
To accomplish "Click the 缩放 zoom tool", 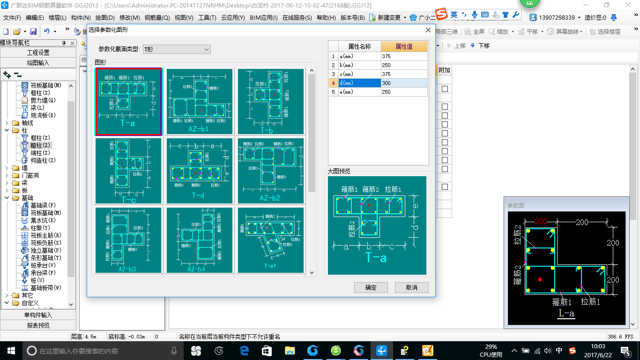I will (498, 31).
